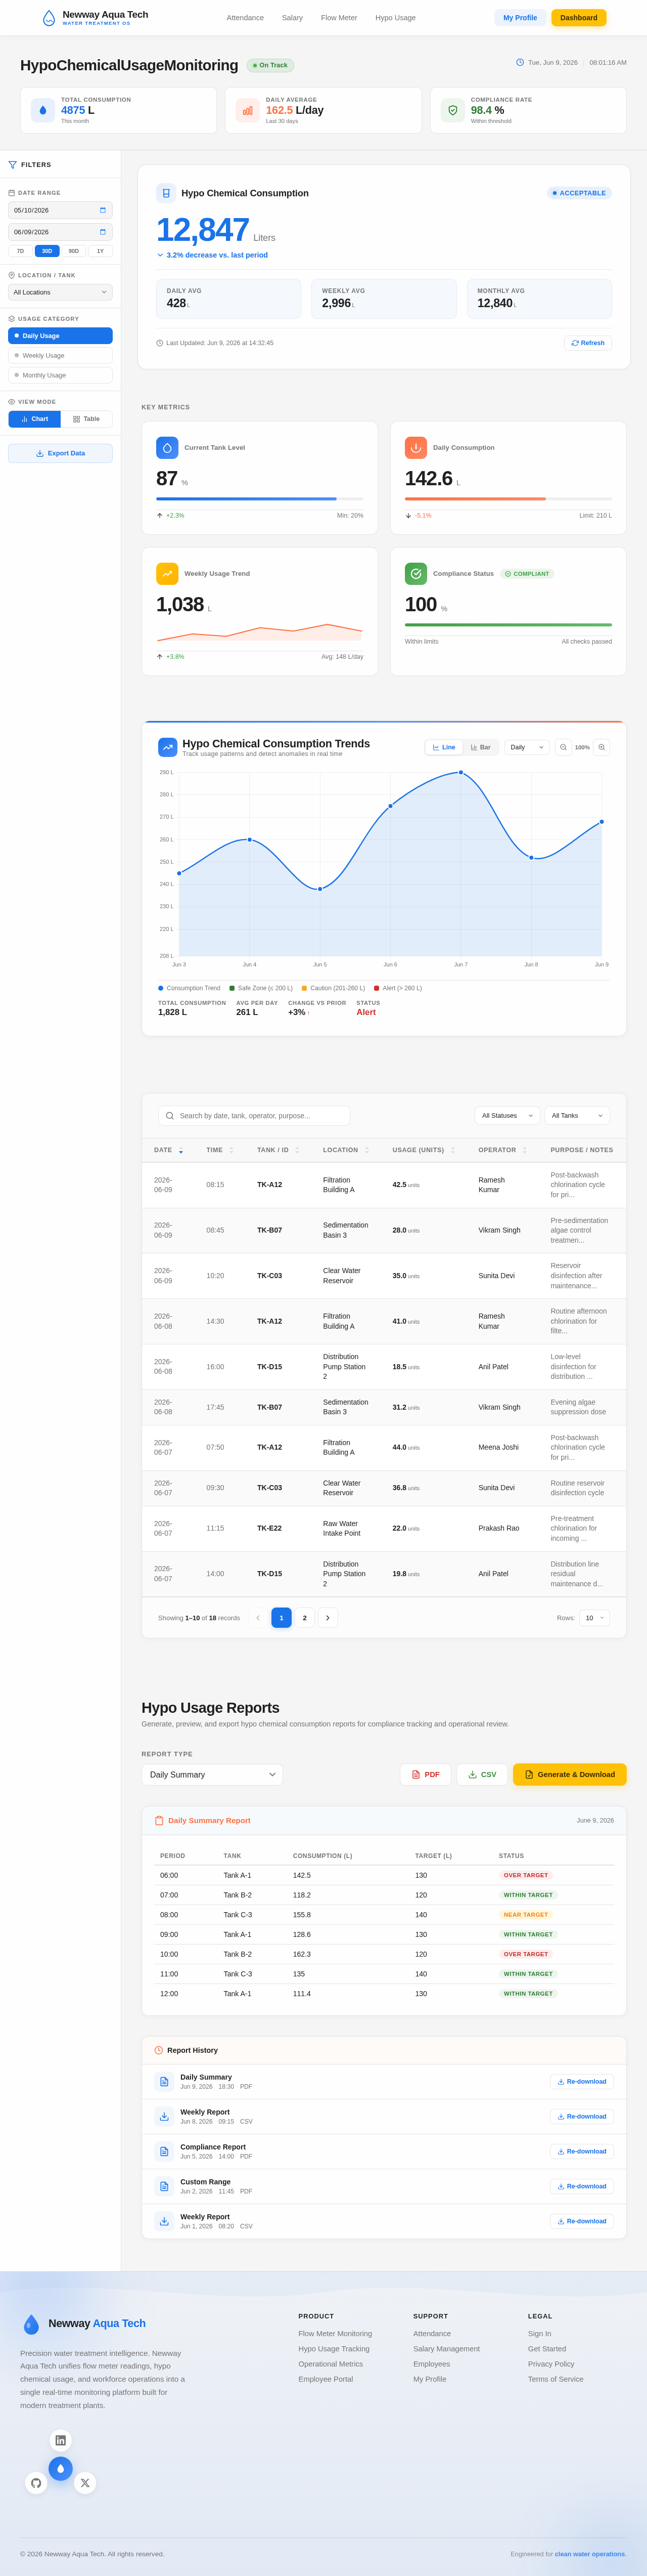Image resolution: width=647 pixels, height=2576 pixels.
Task: Switch the trends chart to Bar
Action: 480,747
